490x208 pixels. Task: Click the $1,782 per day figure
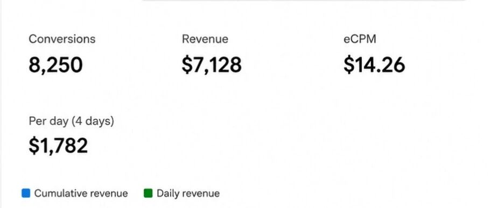[x=58, y=146]
